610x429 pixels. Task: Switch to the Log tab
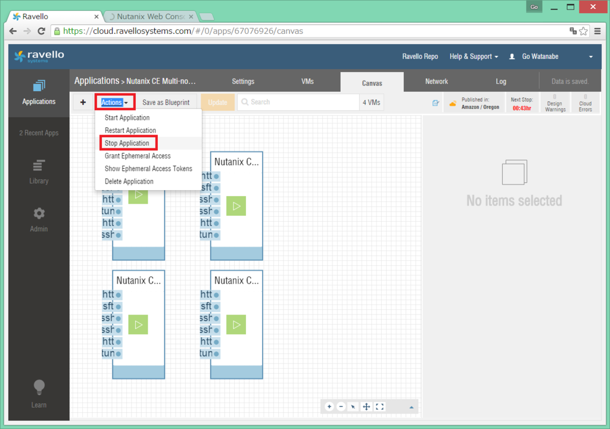(500, 82)
